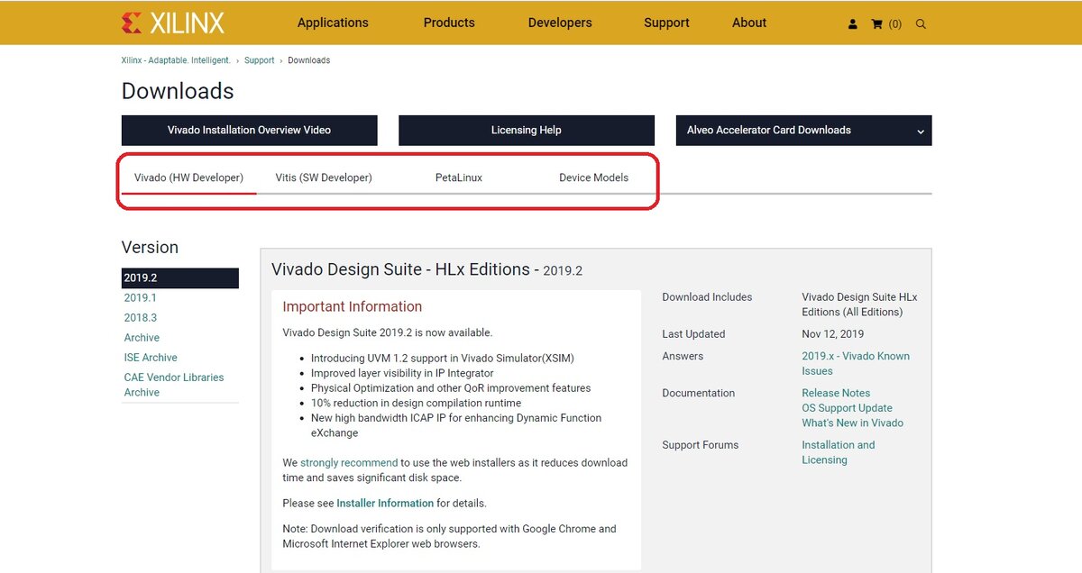1082x573 pixels.
Task: Open the OS Support Update link
Action: click(847, 408)
